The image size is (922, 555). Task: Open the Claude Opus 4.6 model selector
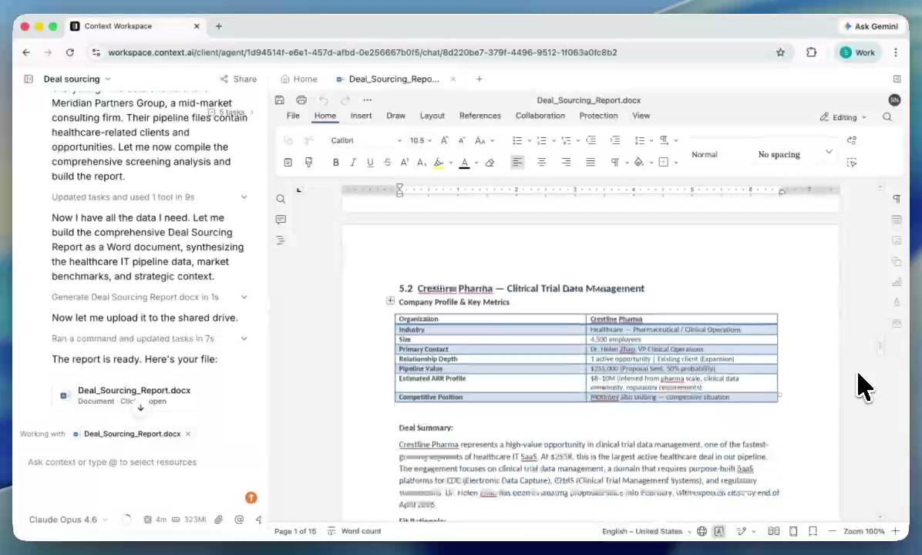(x=69, y=520)
